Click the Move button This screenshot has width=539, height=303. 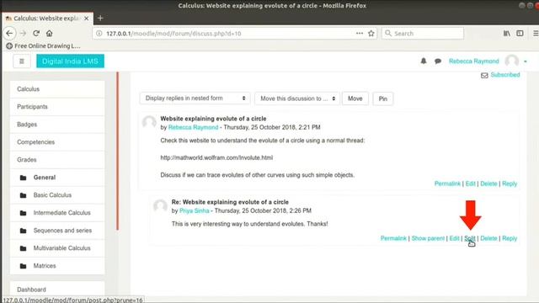pyautogui.click(x=355, y=98)
